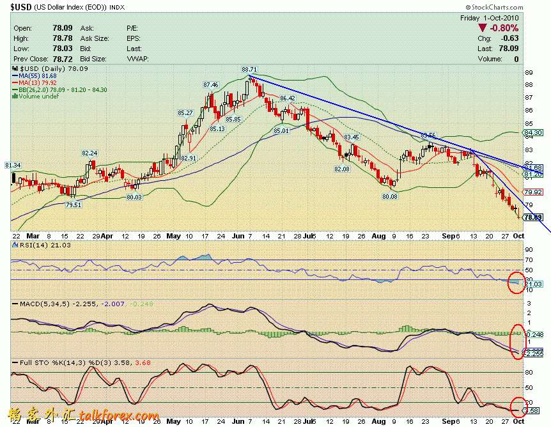Click the Volume undef legend entry
The image size is (551, 427).
36,97
